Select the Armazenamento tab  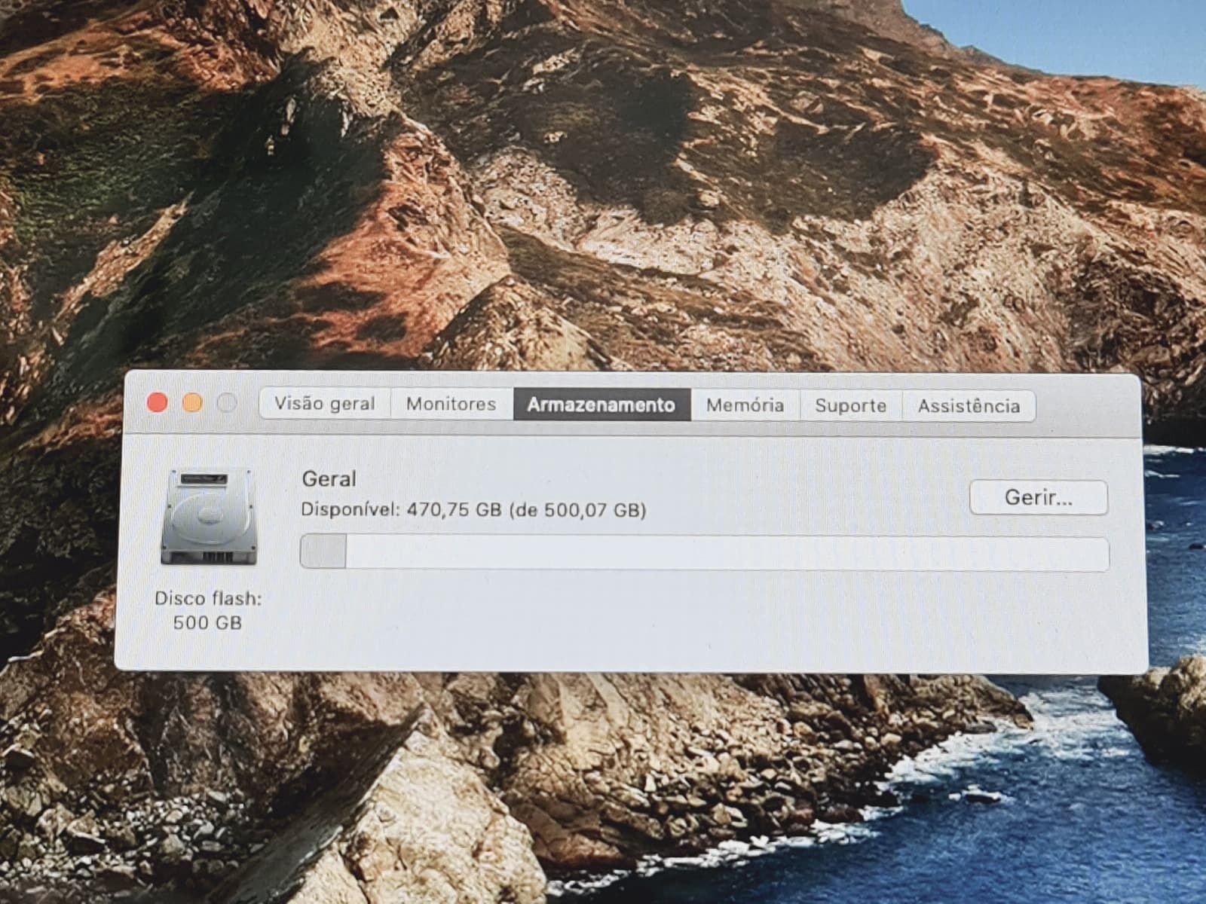[x=601, y=405]
